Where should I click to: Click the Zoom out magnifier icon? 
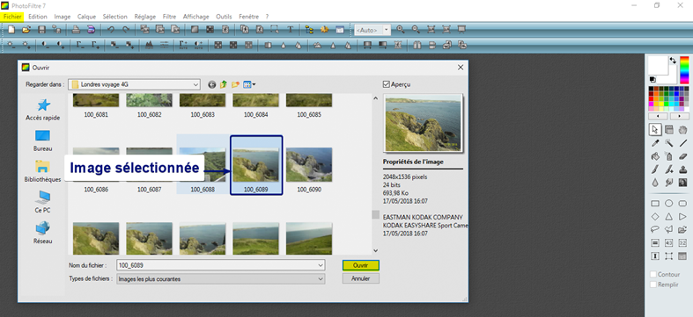pos(416,30)
